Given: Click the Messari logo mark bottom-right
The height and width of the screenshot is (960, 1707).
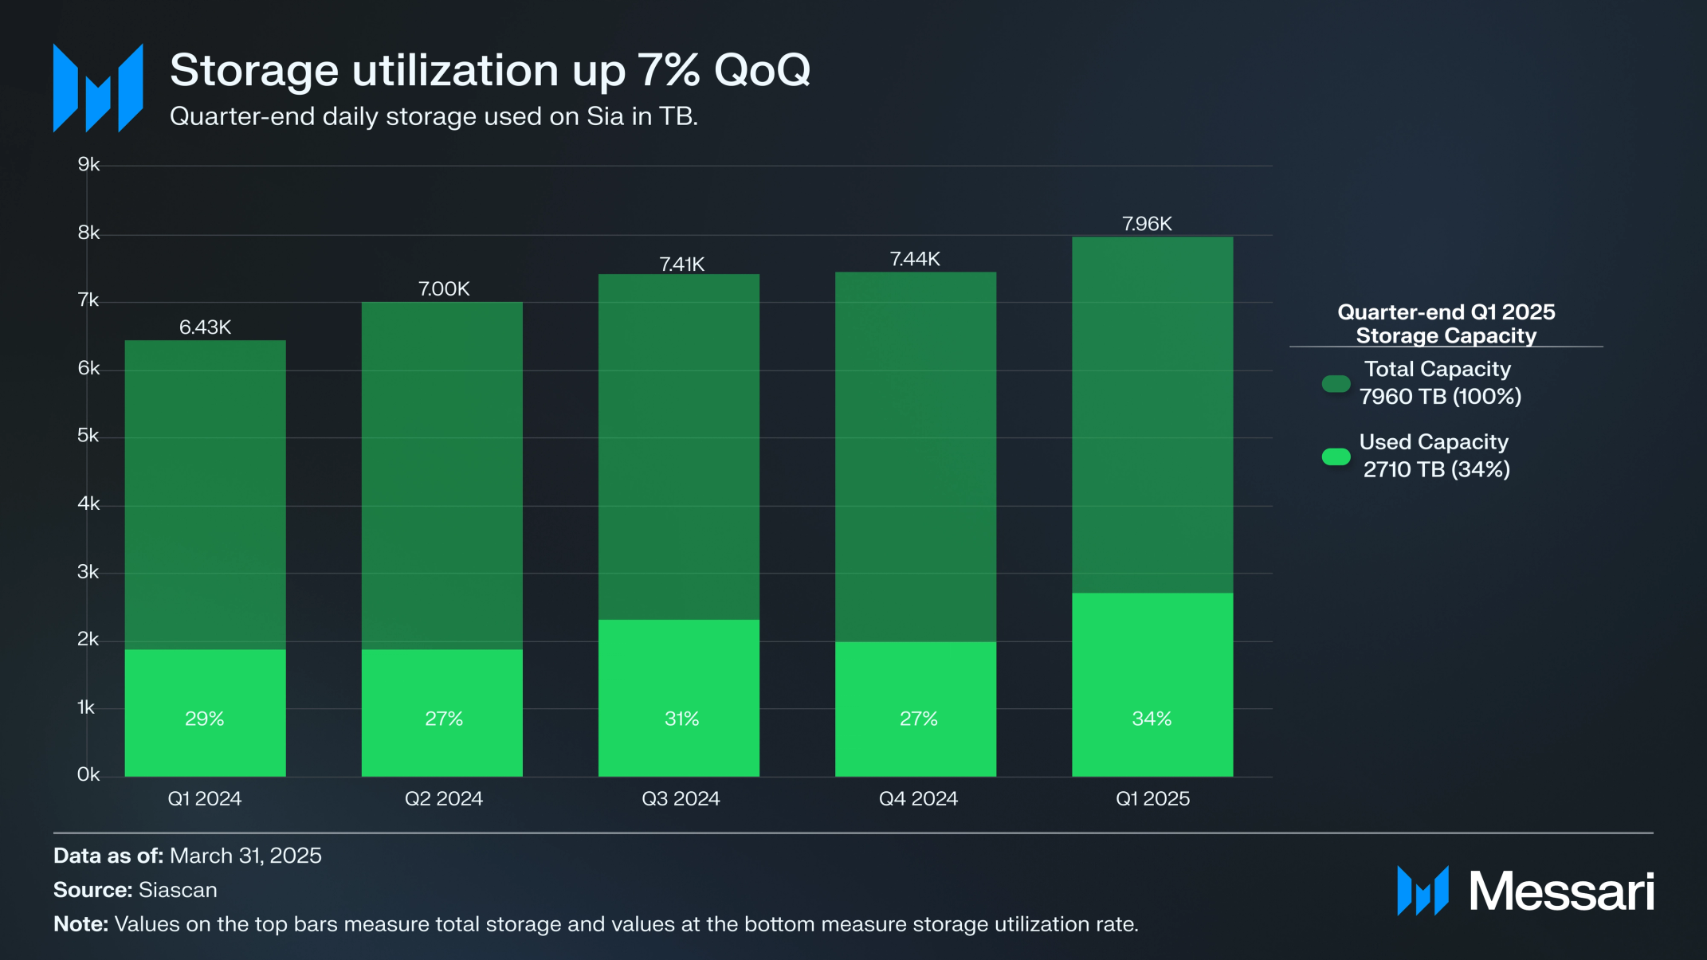Looking at the screenshot, I should pos(1422,891).
